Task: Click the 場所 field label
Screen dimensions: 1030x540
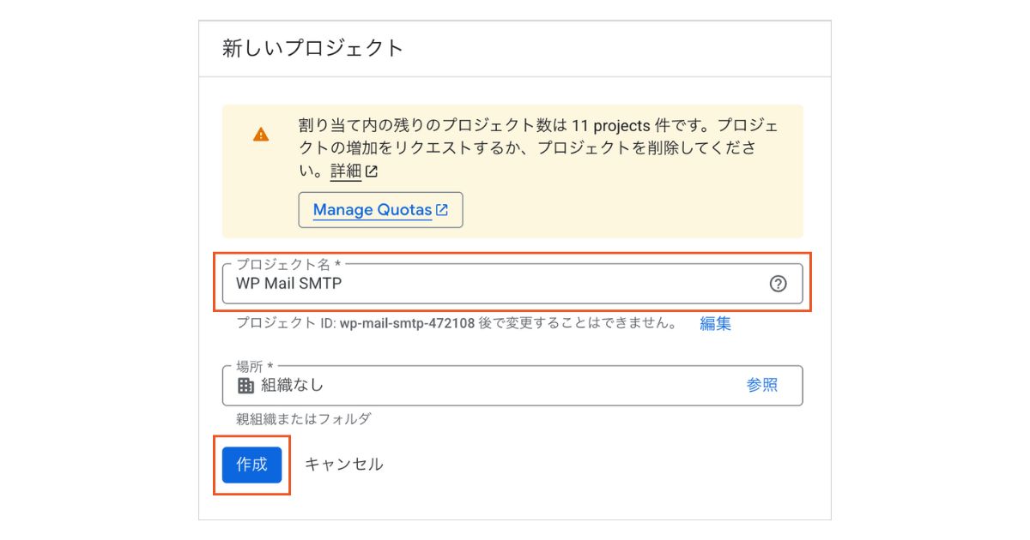Action: click(x=254, y=367)
